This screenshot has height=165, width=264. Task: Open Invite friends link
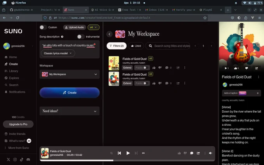15,134
